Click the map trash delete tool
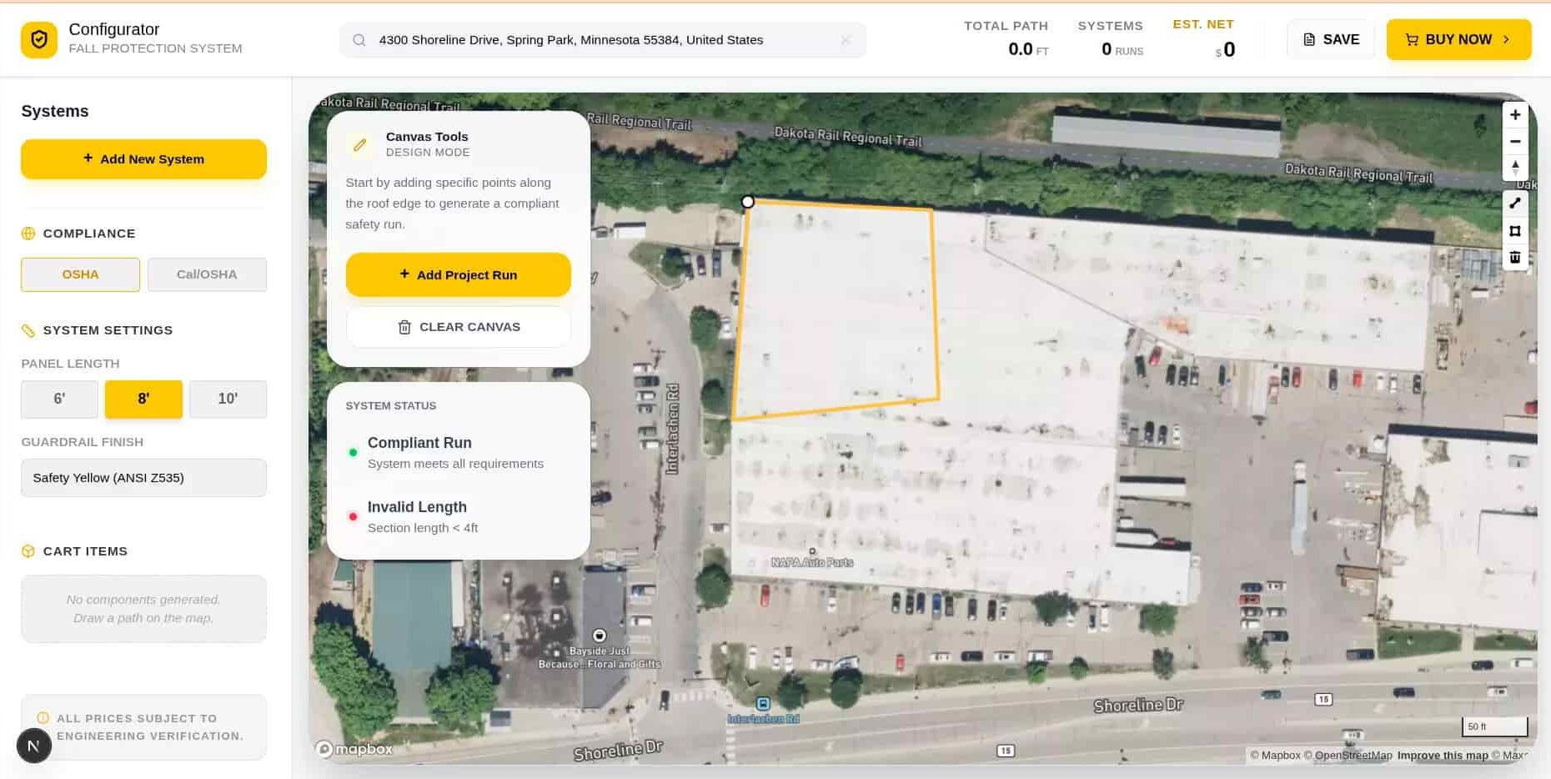The image size is (1551, 779). pos(1514,258)
